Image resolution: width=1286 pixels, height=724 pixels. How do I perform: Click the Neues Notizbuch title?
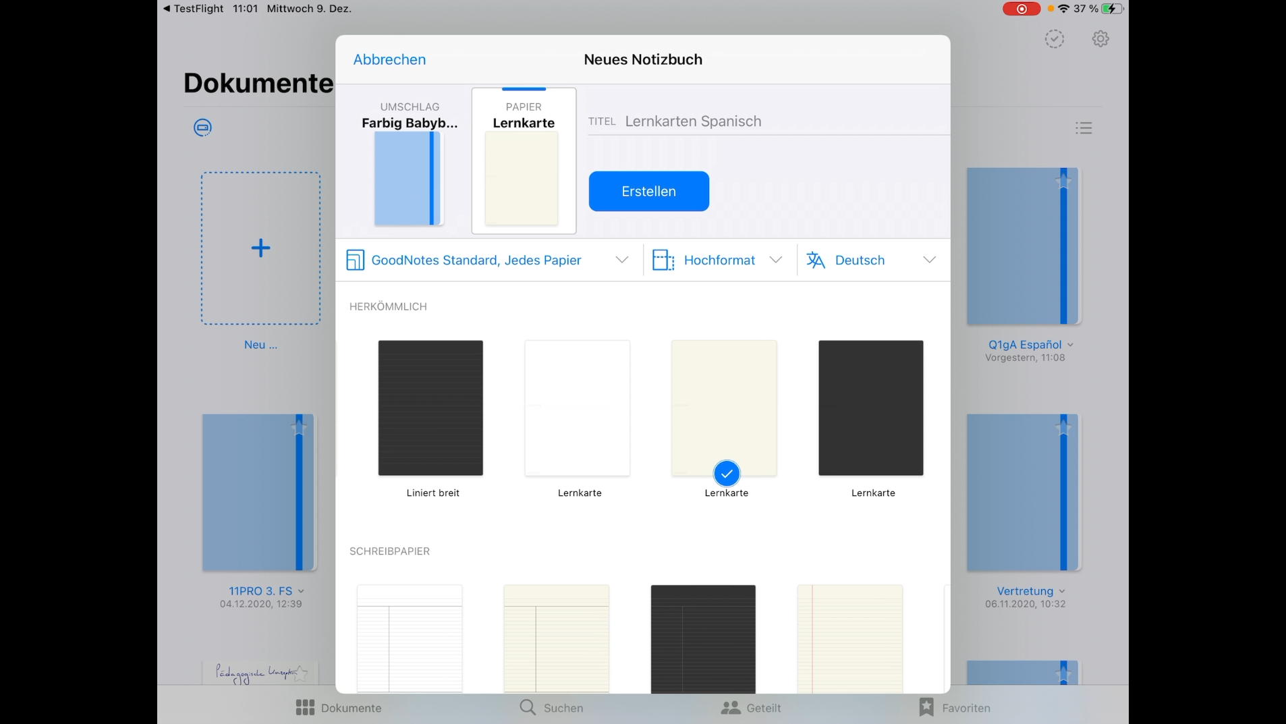point(643,59)
